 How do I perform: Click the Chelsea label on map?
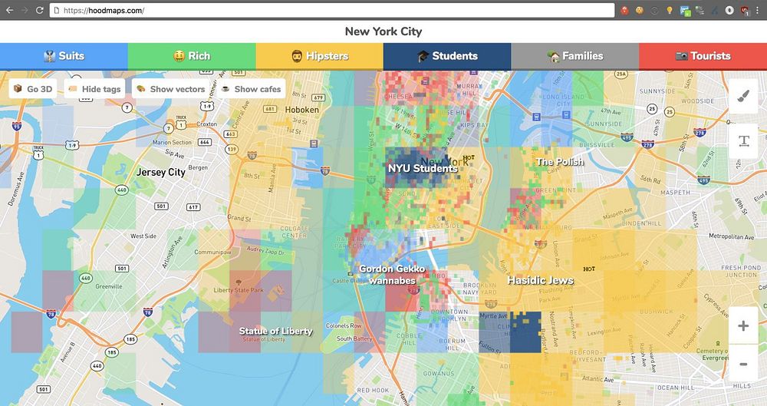coord(398,97)
